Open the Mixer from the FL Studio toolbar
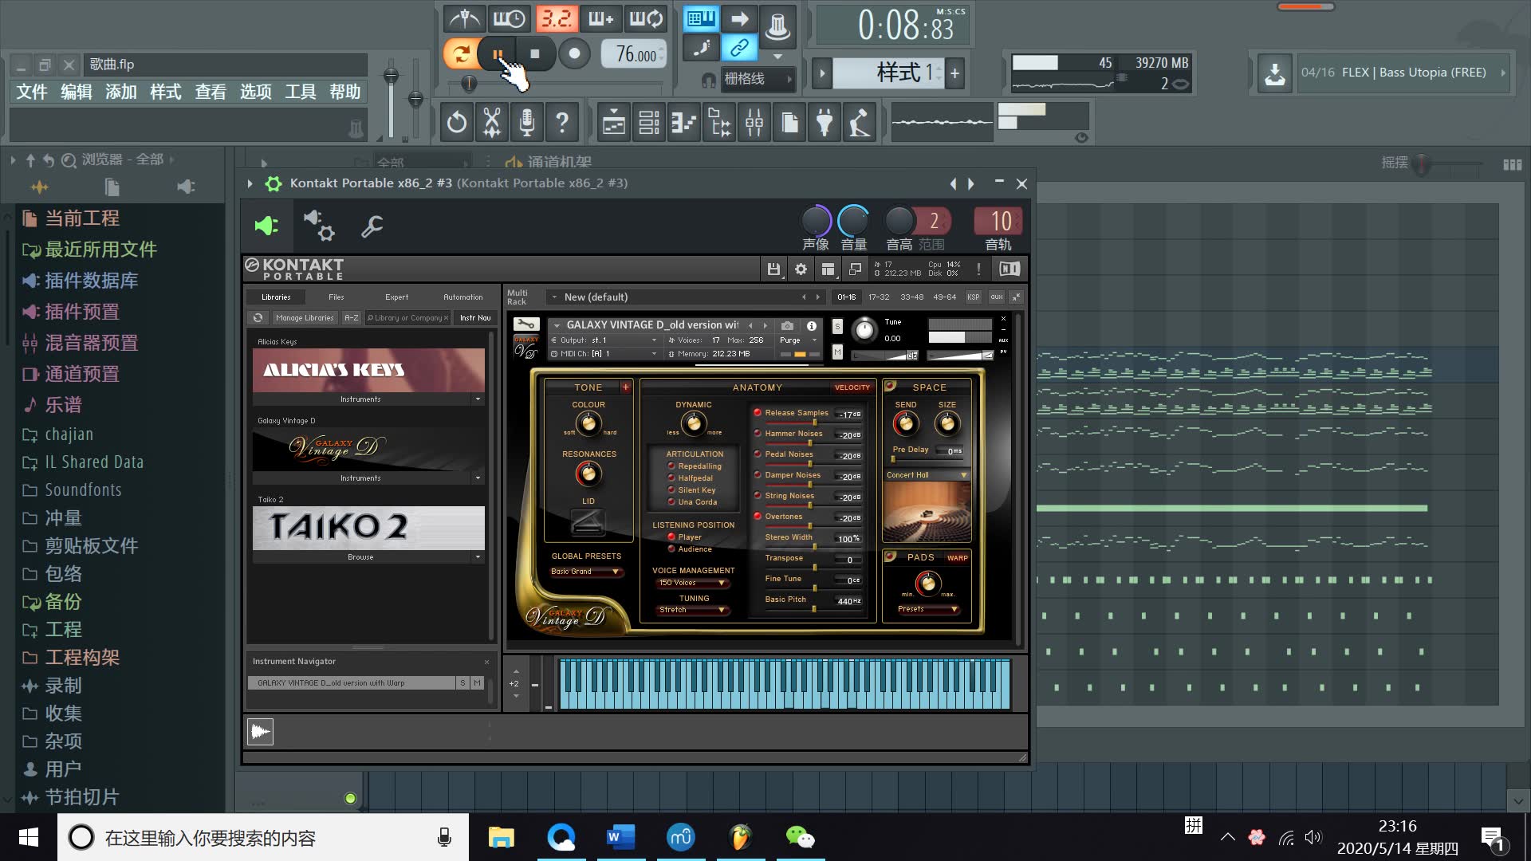 click(754, 123)
